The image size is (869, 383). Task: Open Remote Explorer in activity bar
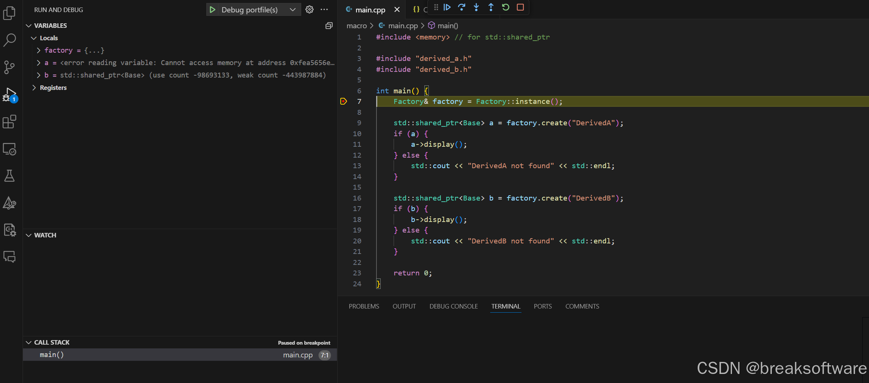pos(9,149)
